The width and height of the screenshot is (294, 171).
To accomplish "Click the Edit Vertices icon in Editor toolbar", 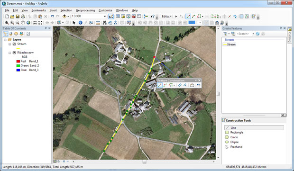I will pos(213,17).
